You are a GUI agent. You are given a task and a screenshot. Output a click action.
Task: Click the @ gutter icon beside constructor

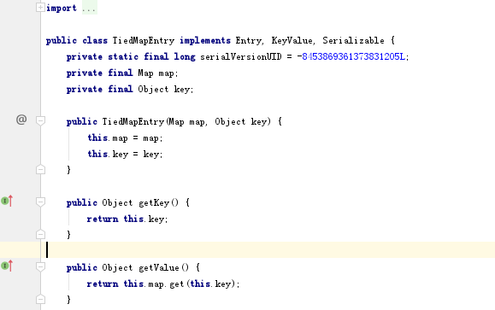[21, 120]
